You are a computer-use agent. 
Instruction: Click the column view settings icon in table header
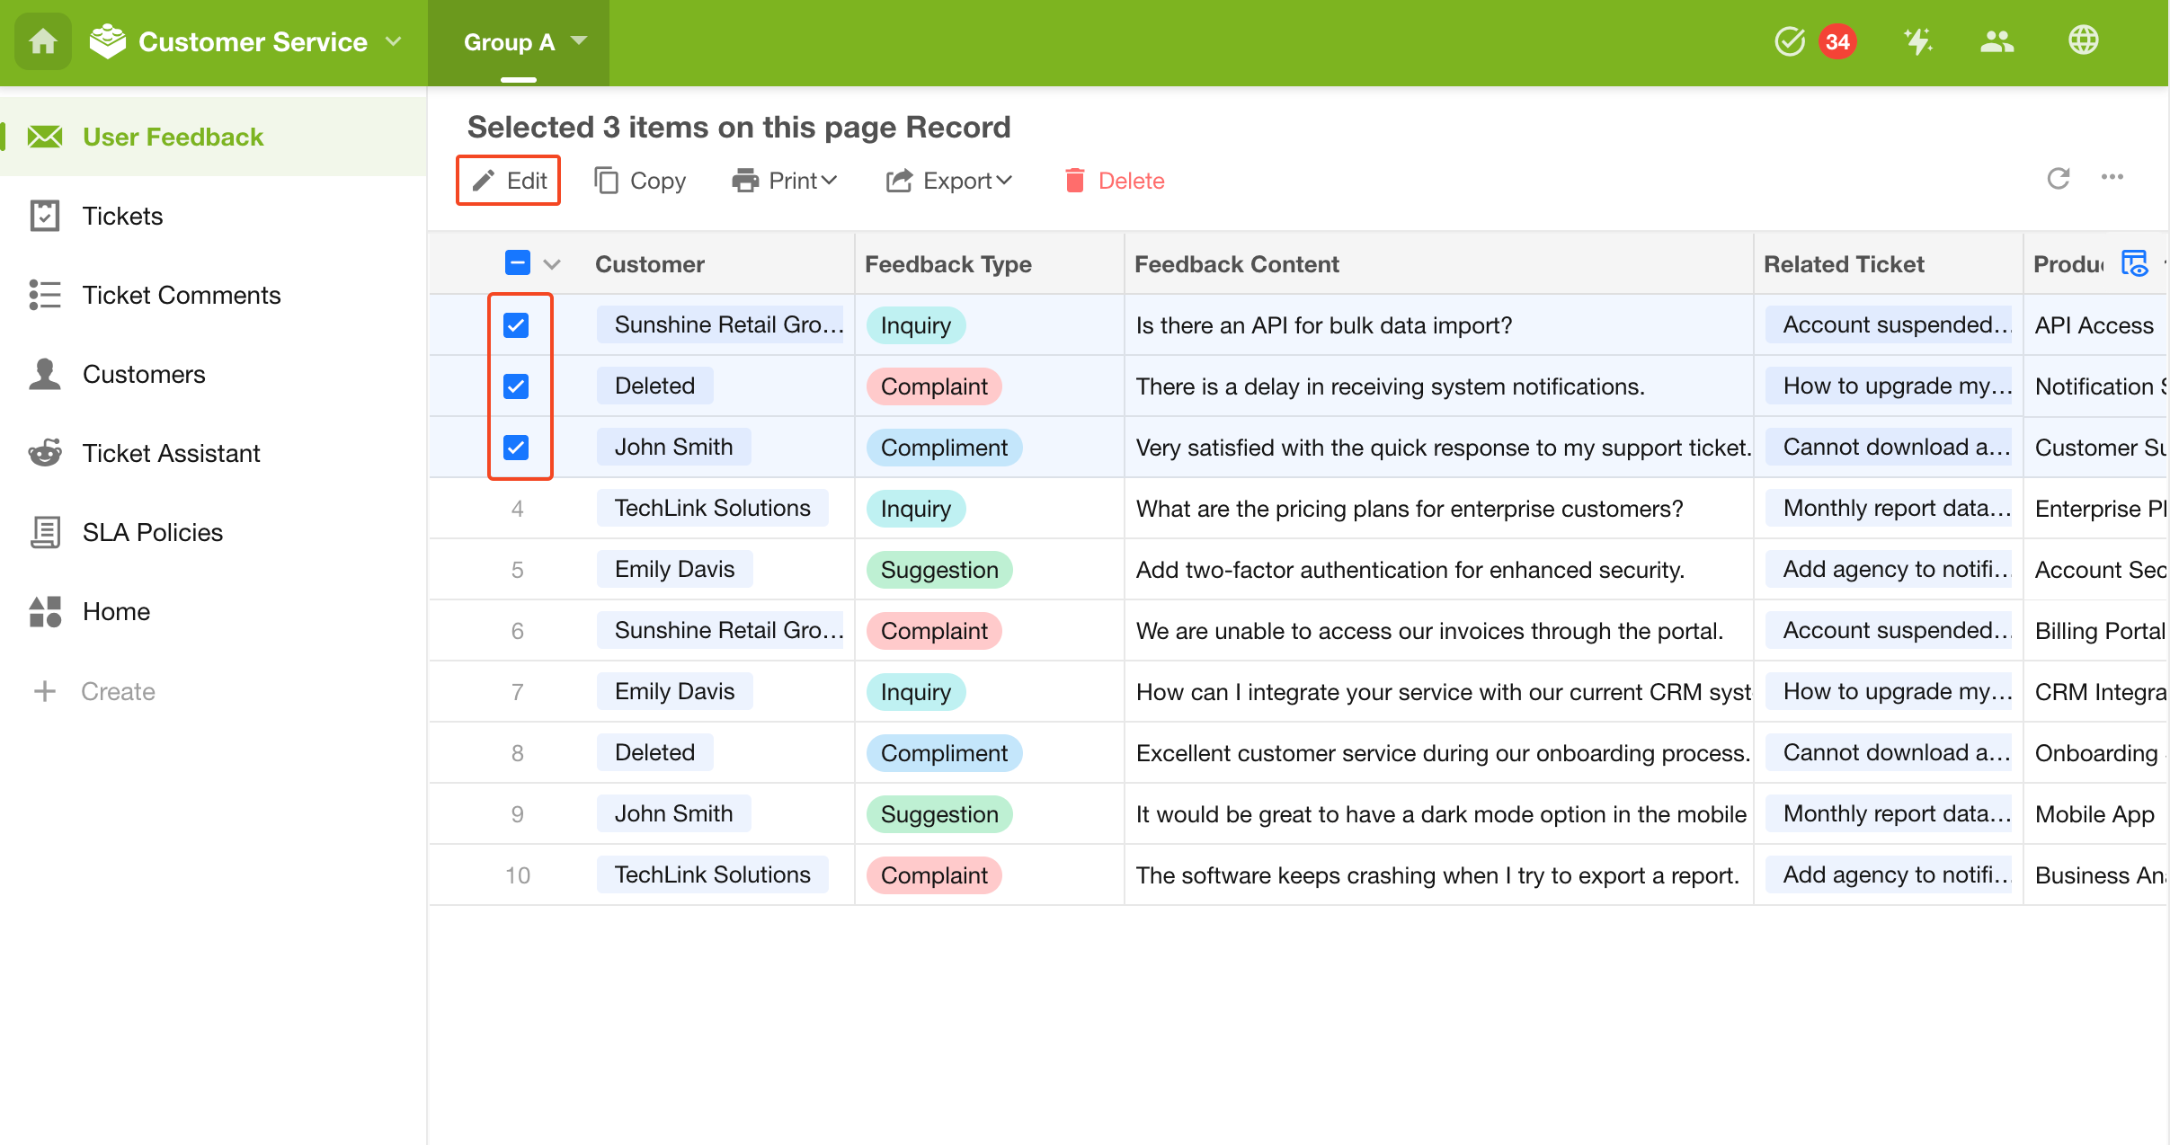(x=2134, y=263)
